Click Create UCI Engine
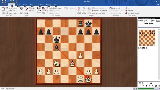Image resolution: width=160 pixels, height=90 pixels. point(99,13)
